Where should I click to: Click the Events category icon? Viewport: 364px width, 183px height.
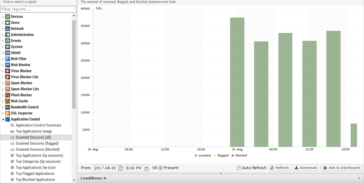(x=7, y=40)
